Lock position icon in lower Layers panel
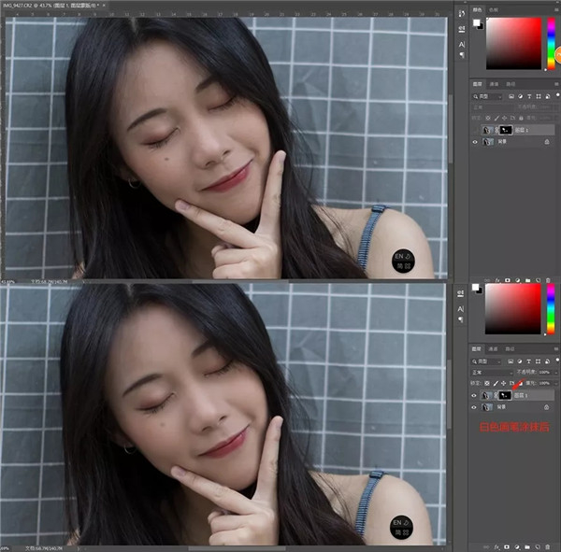561x552 pixels. coord(503,383)
